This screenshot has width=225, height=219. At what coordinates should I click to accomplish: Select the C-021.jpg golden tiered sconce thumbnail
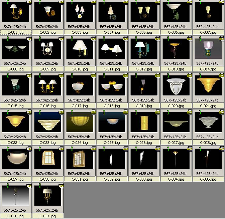point(208,85)
